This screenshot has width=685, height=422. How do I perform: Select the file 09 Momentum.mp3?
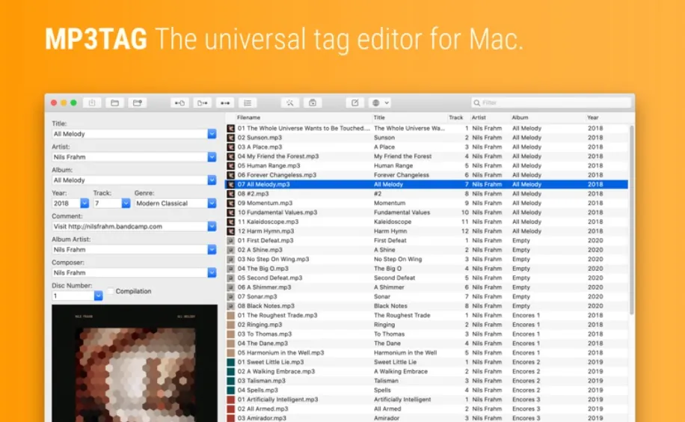[x=265, y=204]
